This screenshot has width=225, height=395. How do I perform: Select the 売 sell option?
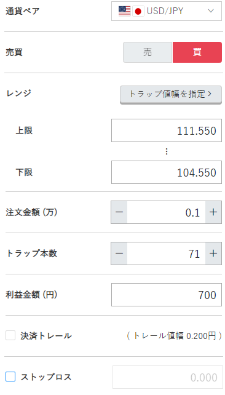148,52
